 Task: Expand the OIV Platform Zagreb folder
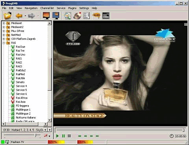click(x=4, y=39)
